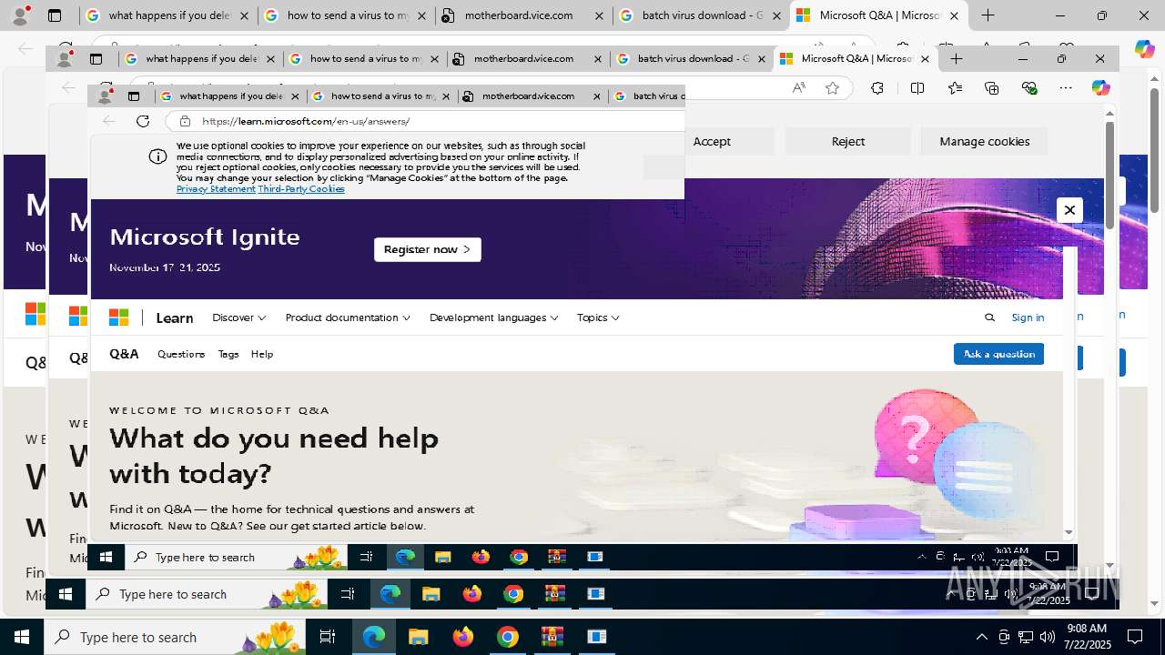1165x655 pixels.
Task: Open network icon in real system tray
Action: pos(1026,637)
